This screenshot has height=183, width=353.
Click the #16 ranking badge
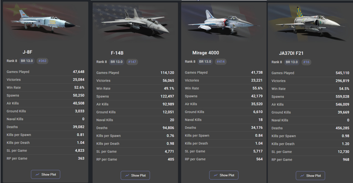tap(306, 62)
